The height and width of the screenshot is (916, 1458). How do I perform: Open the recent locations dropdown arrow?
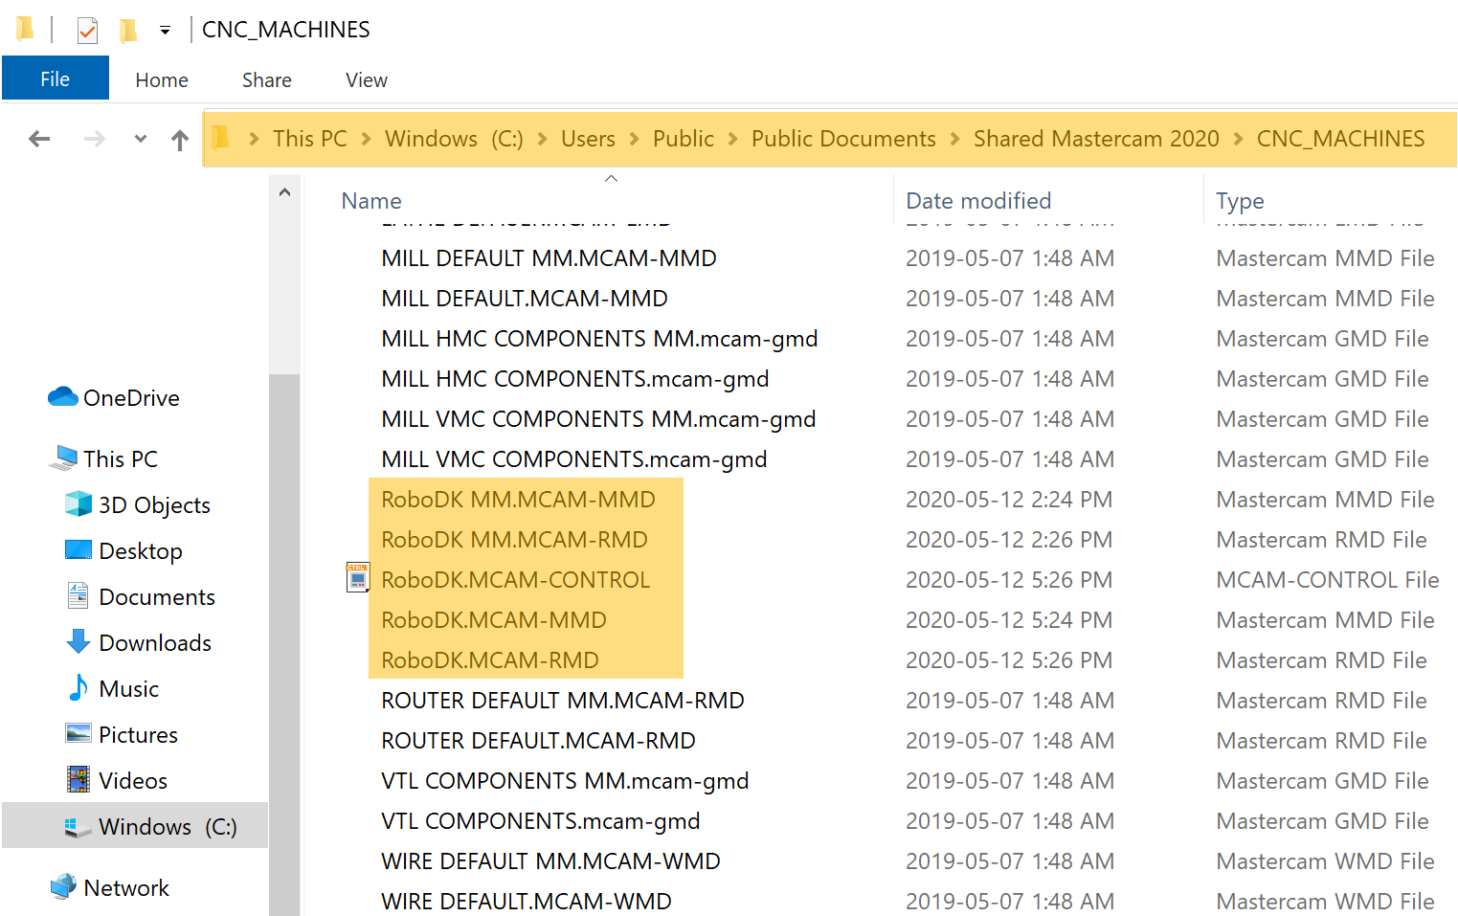point(141,140)
